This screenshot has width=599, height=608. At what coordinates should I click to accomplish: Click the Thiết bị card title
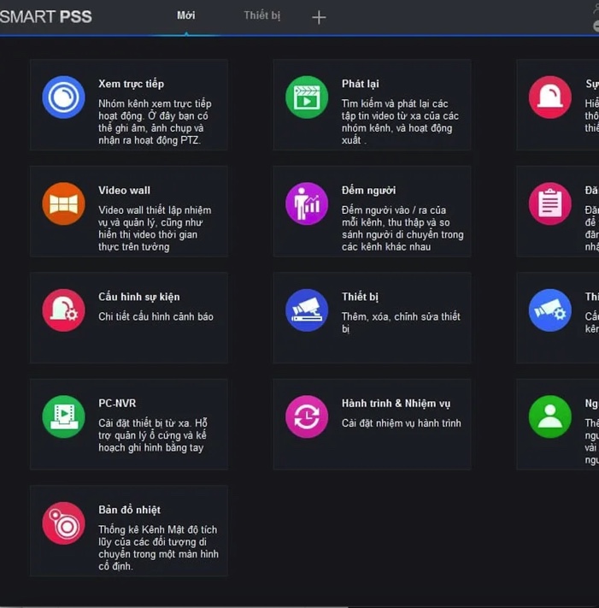point(360,297)
